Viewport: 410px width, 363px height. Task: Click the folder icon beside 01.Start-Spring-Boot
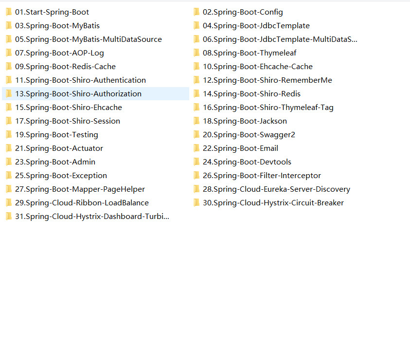(x=9, y=12)
